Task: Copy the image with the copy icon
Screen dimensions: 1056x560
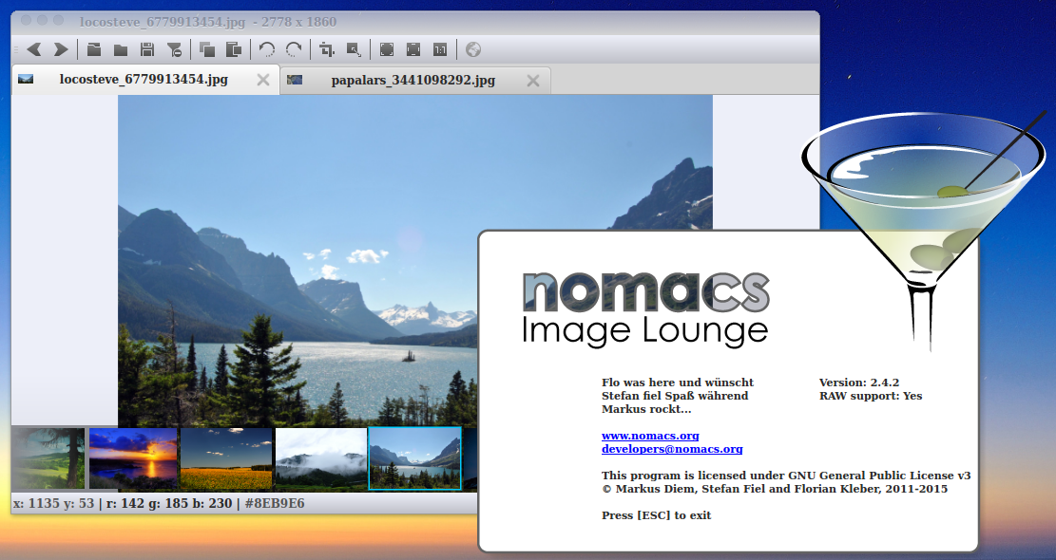Action: [x=207, y=49]
